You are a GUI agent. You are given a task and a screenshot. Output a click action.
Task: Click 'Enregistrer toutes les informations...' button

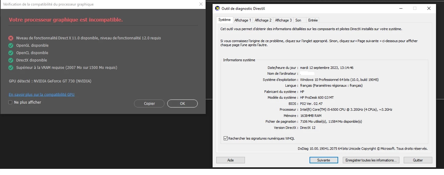coord(371,160)
